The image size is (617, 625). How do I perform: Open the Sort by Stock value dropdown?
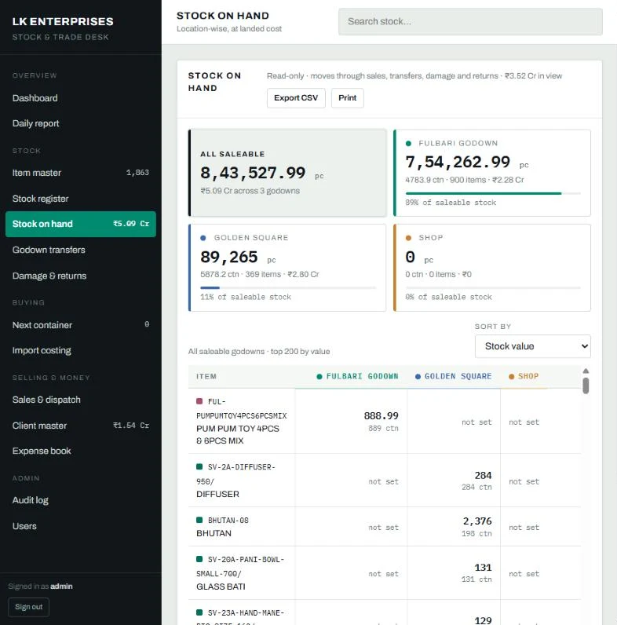[532, 346]
